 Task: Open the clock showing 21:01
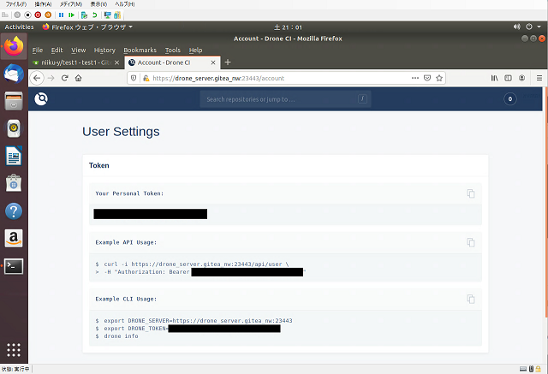[x=288, y=27]
